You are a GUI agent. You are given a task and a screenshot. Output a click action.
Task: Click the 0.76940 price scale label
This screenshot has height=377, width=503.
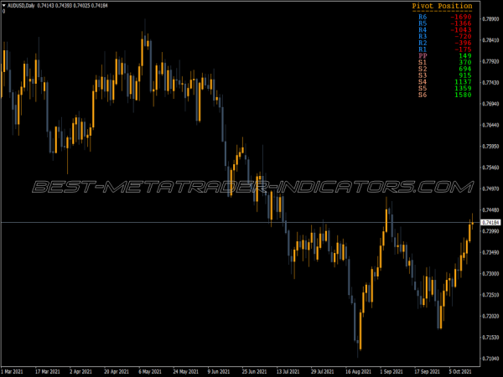point(490,104)
